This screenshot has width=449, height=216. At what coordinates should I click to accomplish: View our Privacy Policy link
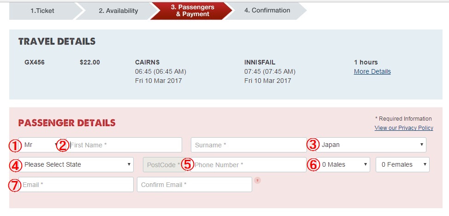click(x=404, y=128)
